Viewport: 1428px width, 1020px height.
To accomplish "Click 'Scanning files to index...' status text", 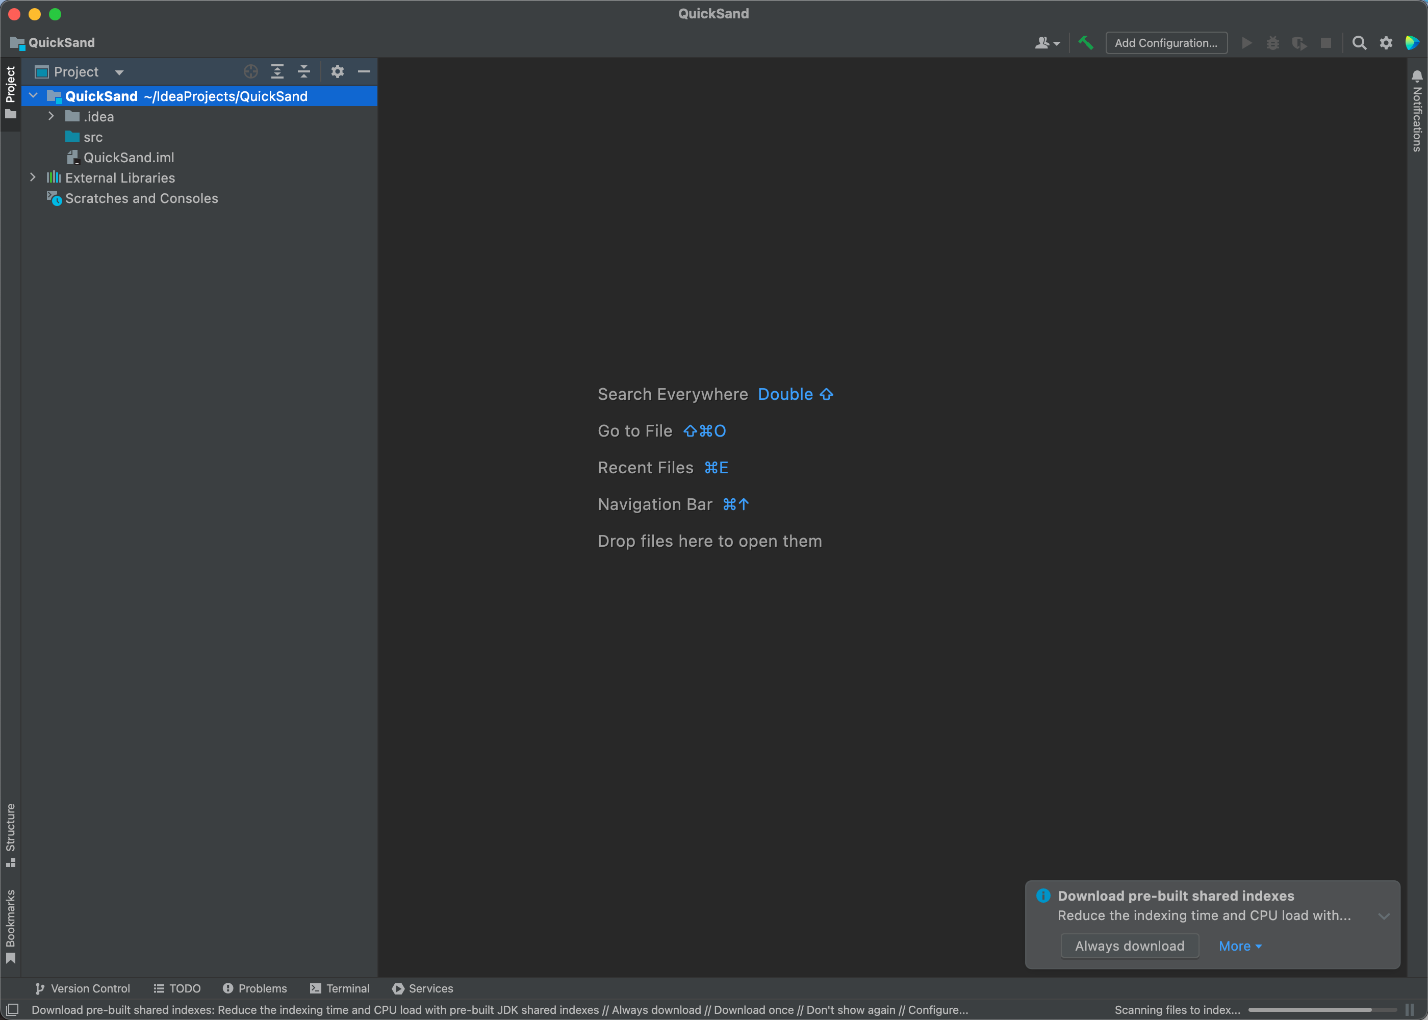I will click(x=1178, y=1010).
